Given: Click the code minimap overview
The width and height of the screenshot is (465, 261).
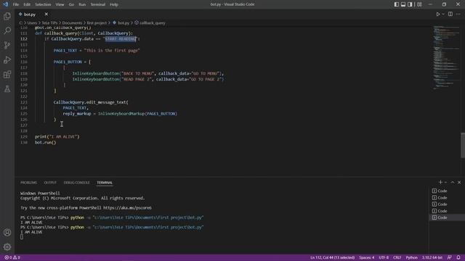Looking at the screenshot, I should (446, 58).
